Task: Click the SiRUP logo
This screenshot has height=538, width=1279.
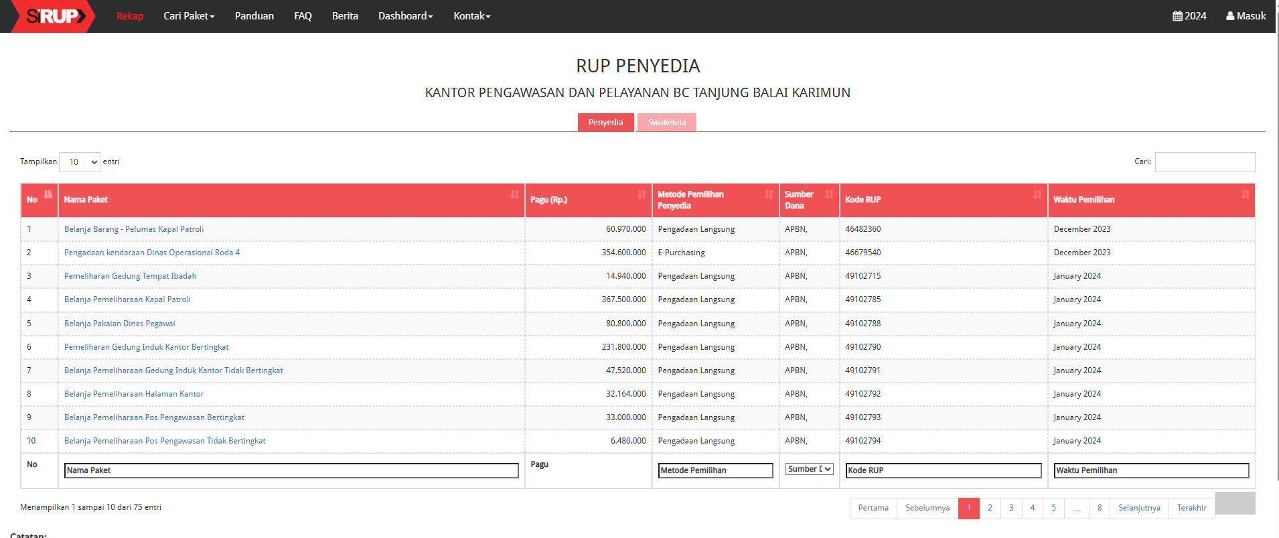Action: (x=55, y=16)
